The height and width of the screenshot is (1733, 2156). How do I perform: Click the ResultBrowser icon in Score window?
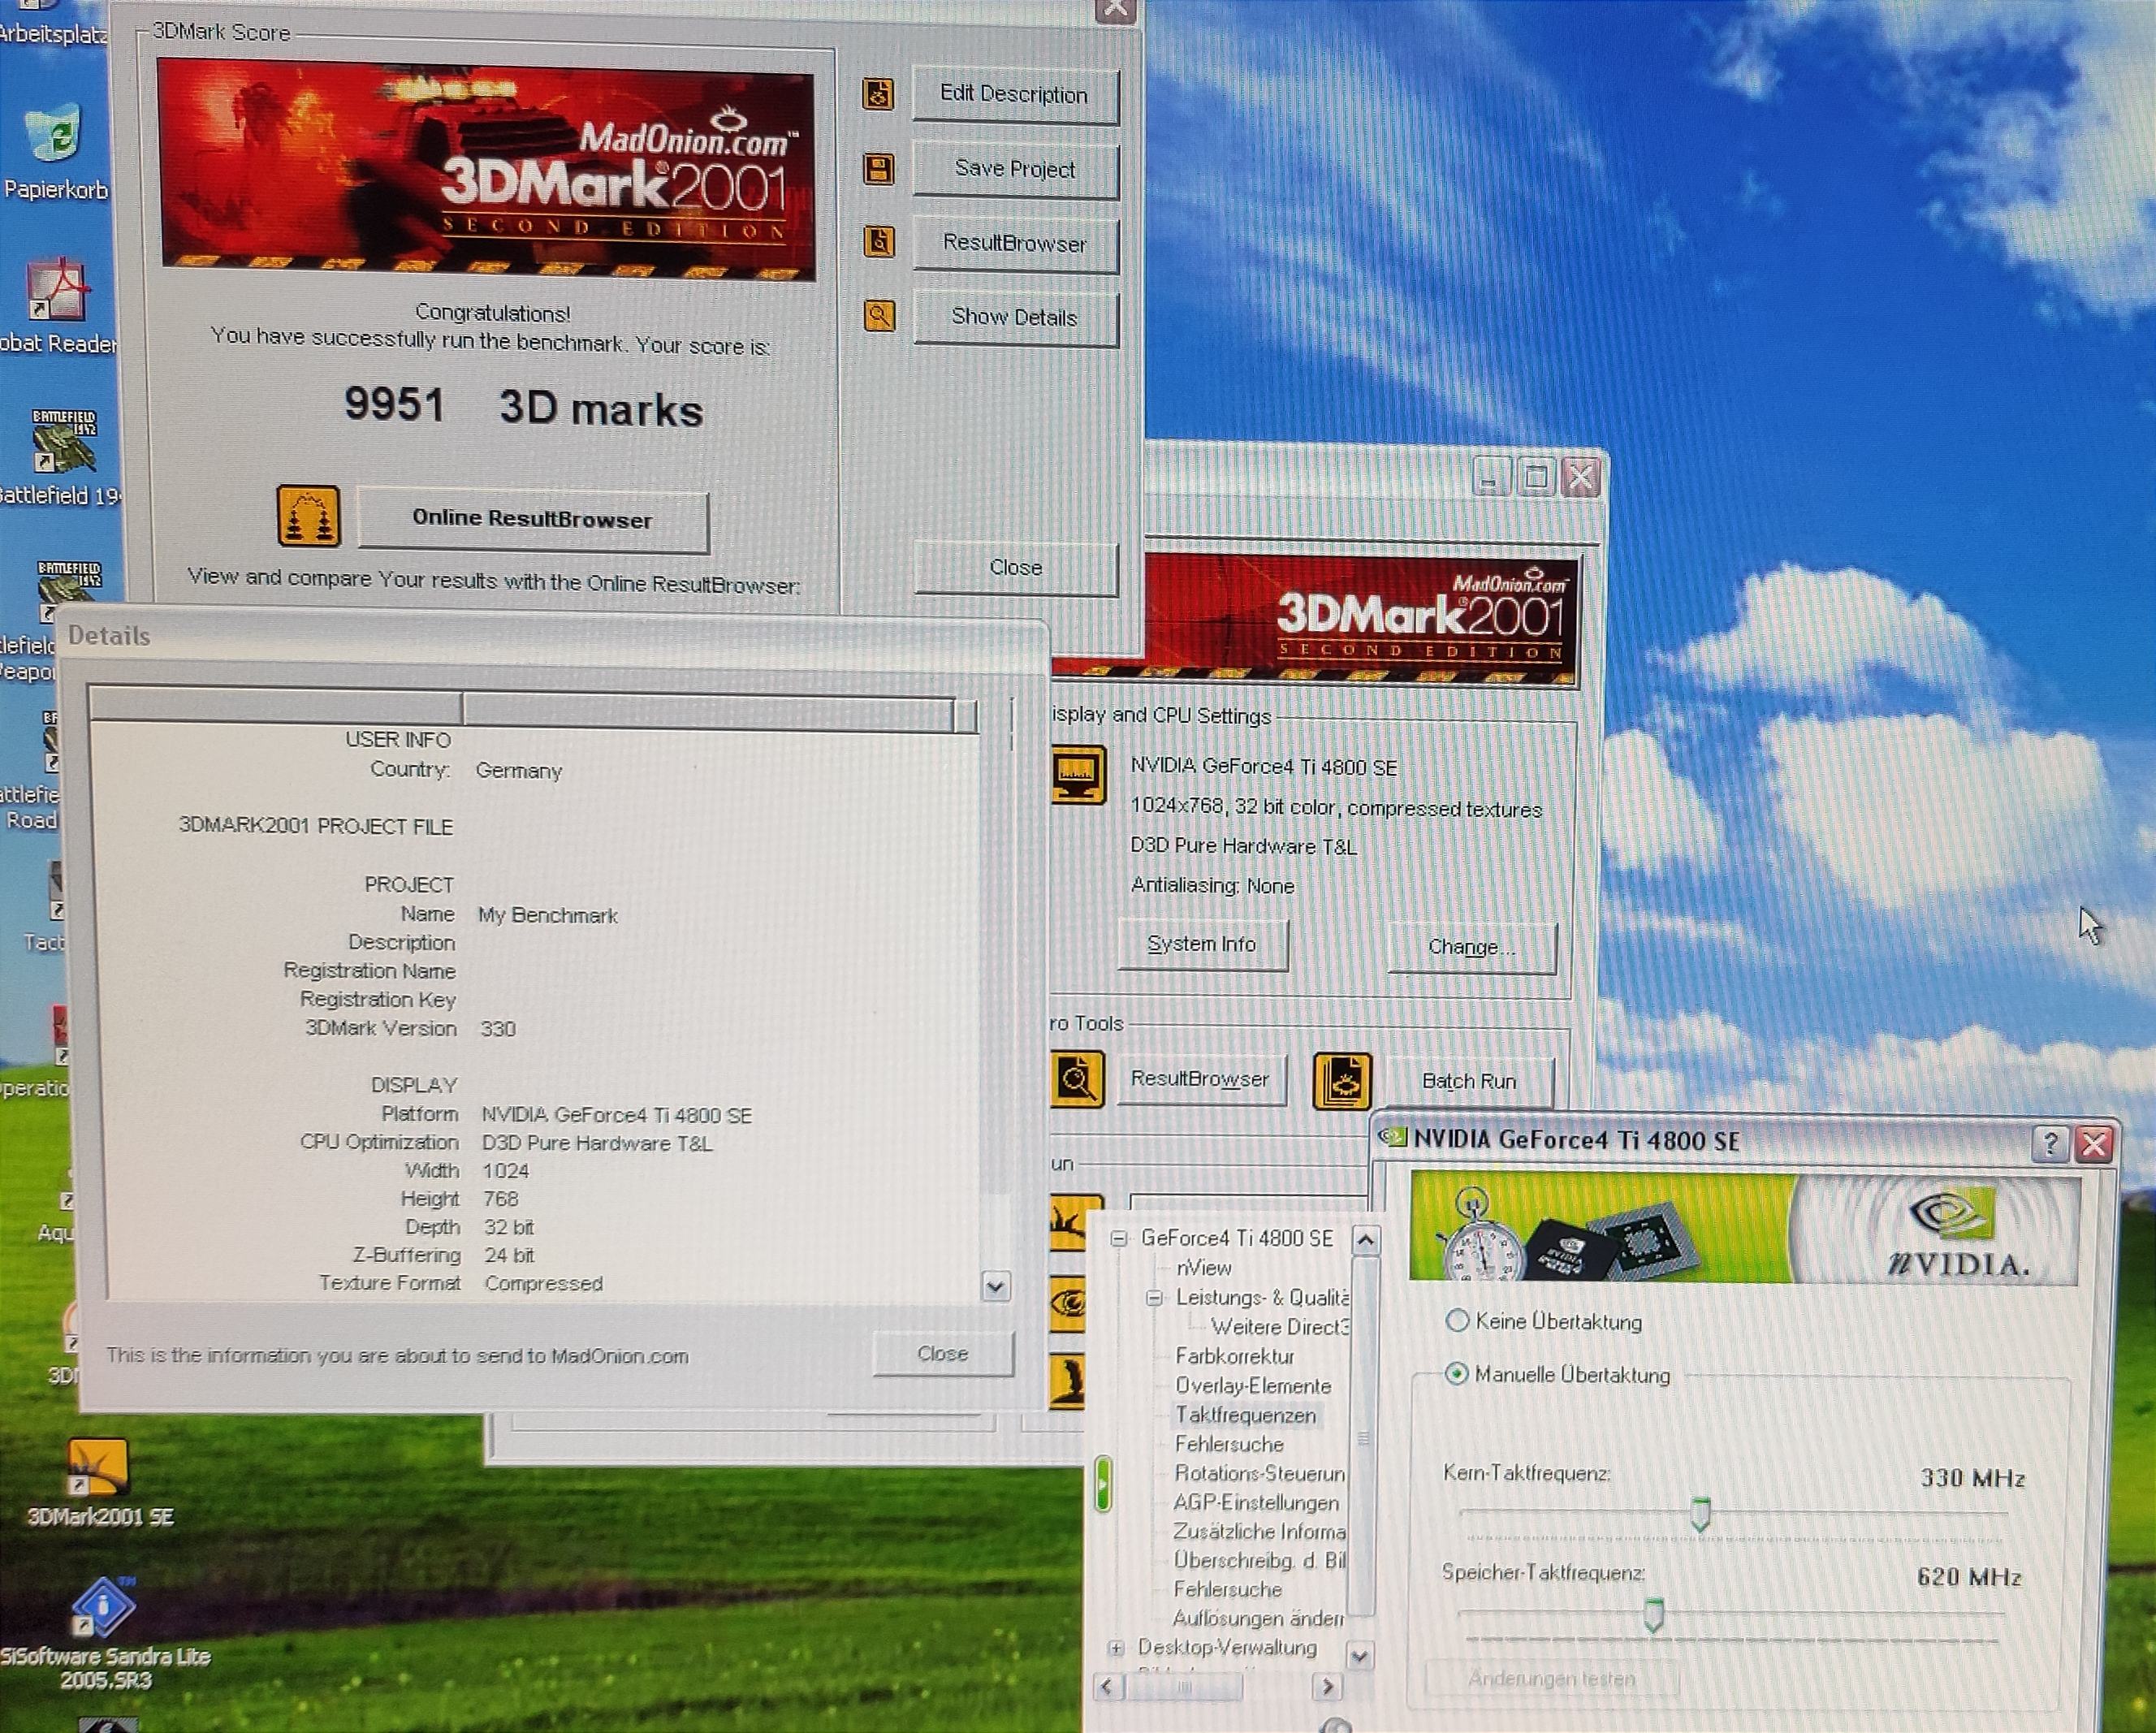tap(878, 242)
